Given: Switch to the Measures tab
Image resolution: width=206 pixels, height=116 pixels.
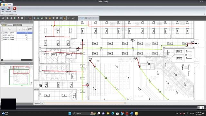Looking at the screenshot, I should pyautogui.click(x=10, y=25).
